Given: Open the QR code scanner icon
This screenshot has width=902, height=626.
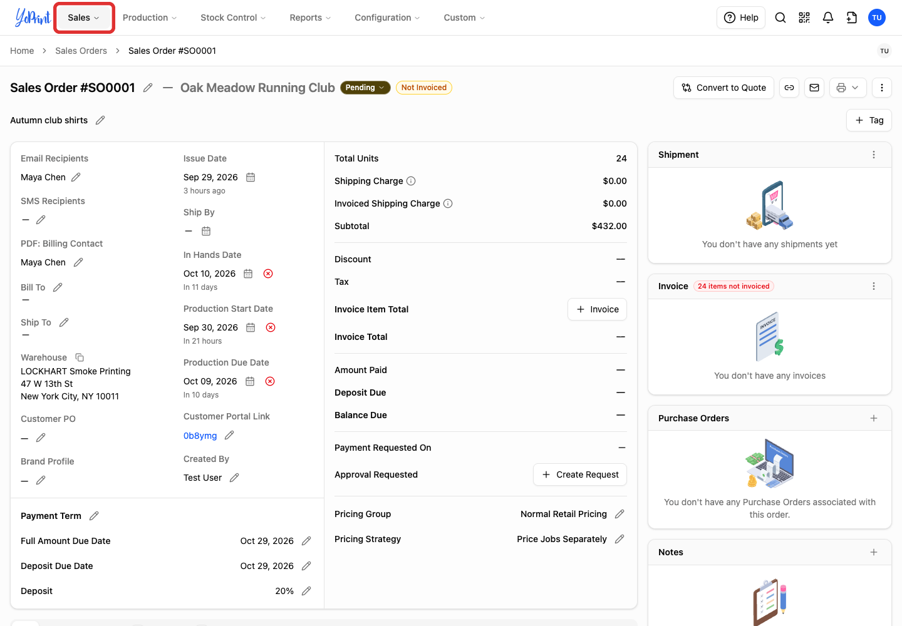Looking at the screenshot, I should pos(804,18).
